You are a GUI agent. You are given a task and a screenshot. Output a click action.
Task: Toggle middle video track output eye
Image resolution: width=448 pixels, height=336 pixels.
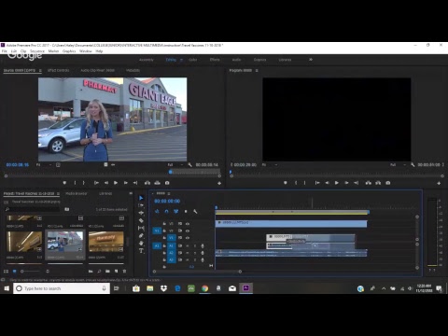click(188, 231)
